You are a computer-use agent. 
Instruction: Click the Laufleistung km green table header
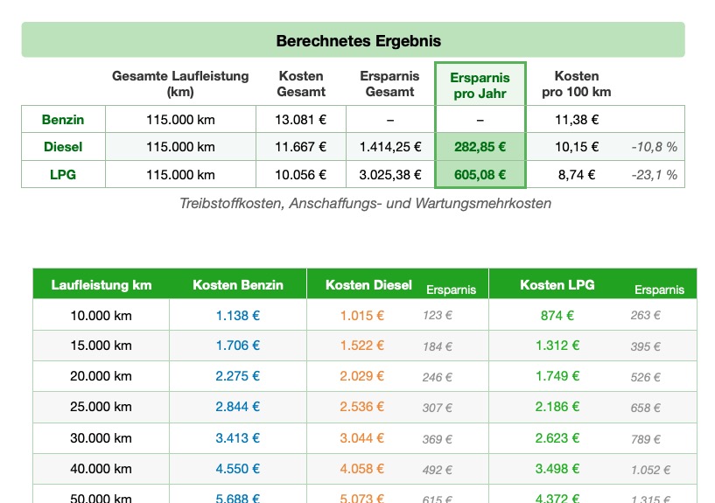102,284
